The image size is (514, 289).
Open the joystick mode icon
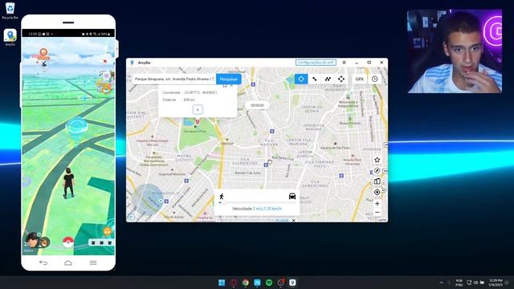(341, 79)
